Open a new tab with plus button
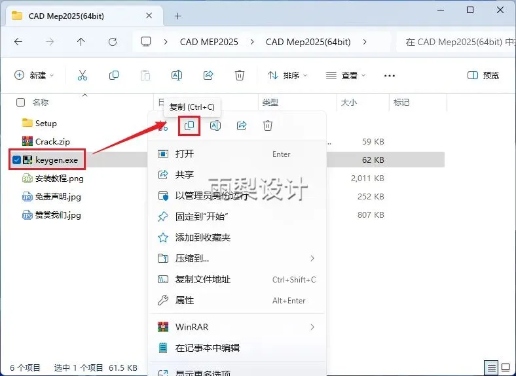This screenshot has width=516, height=376. click(177, 16)
